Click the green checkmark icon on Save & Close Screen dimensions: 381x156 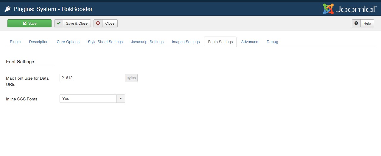(59, 23)
